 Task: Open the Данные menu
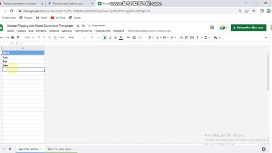tap(67, 31)
